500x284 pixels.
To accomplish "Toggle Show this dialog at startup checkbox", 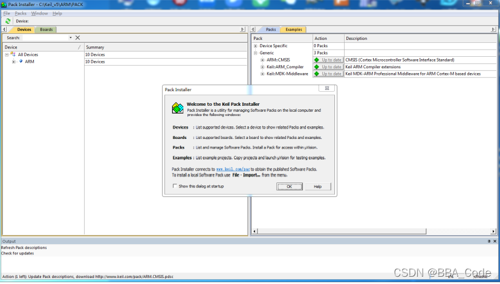I will click(175, 186).
